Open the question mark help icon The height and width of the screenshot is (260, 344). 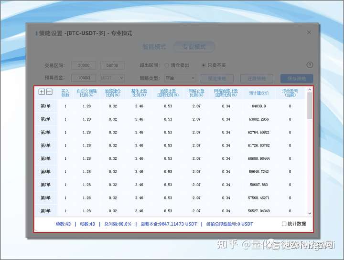click(310, 65)
